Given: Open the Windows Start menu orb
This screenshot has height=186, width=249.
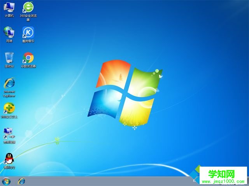Looking at the screenshot, I should tap(6, 181).
